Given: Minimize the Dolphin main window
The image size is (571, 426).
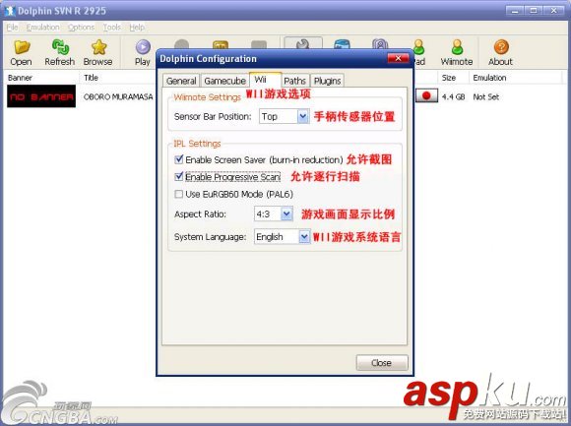Looking at the screenshot, I should tap(515, 11).
